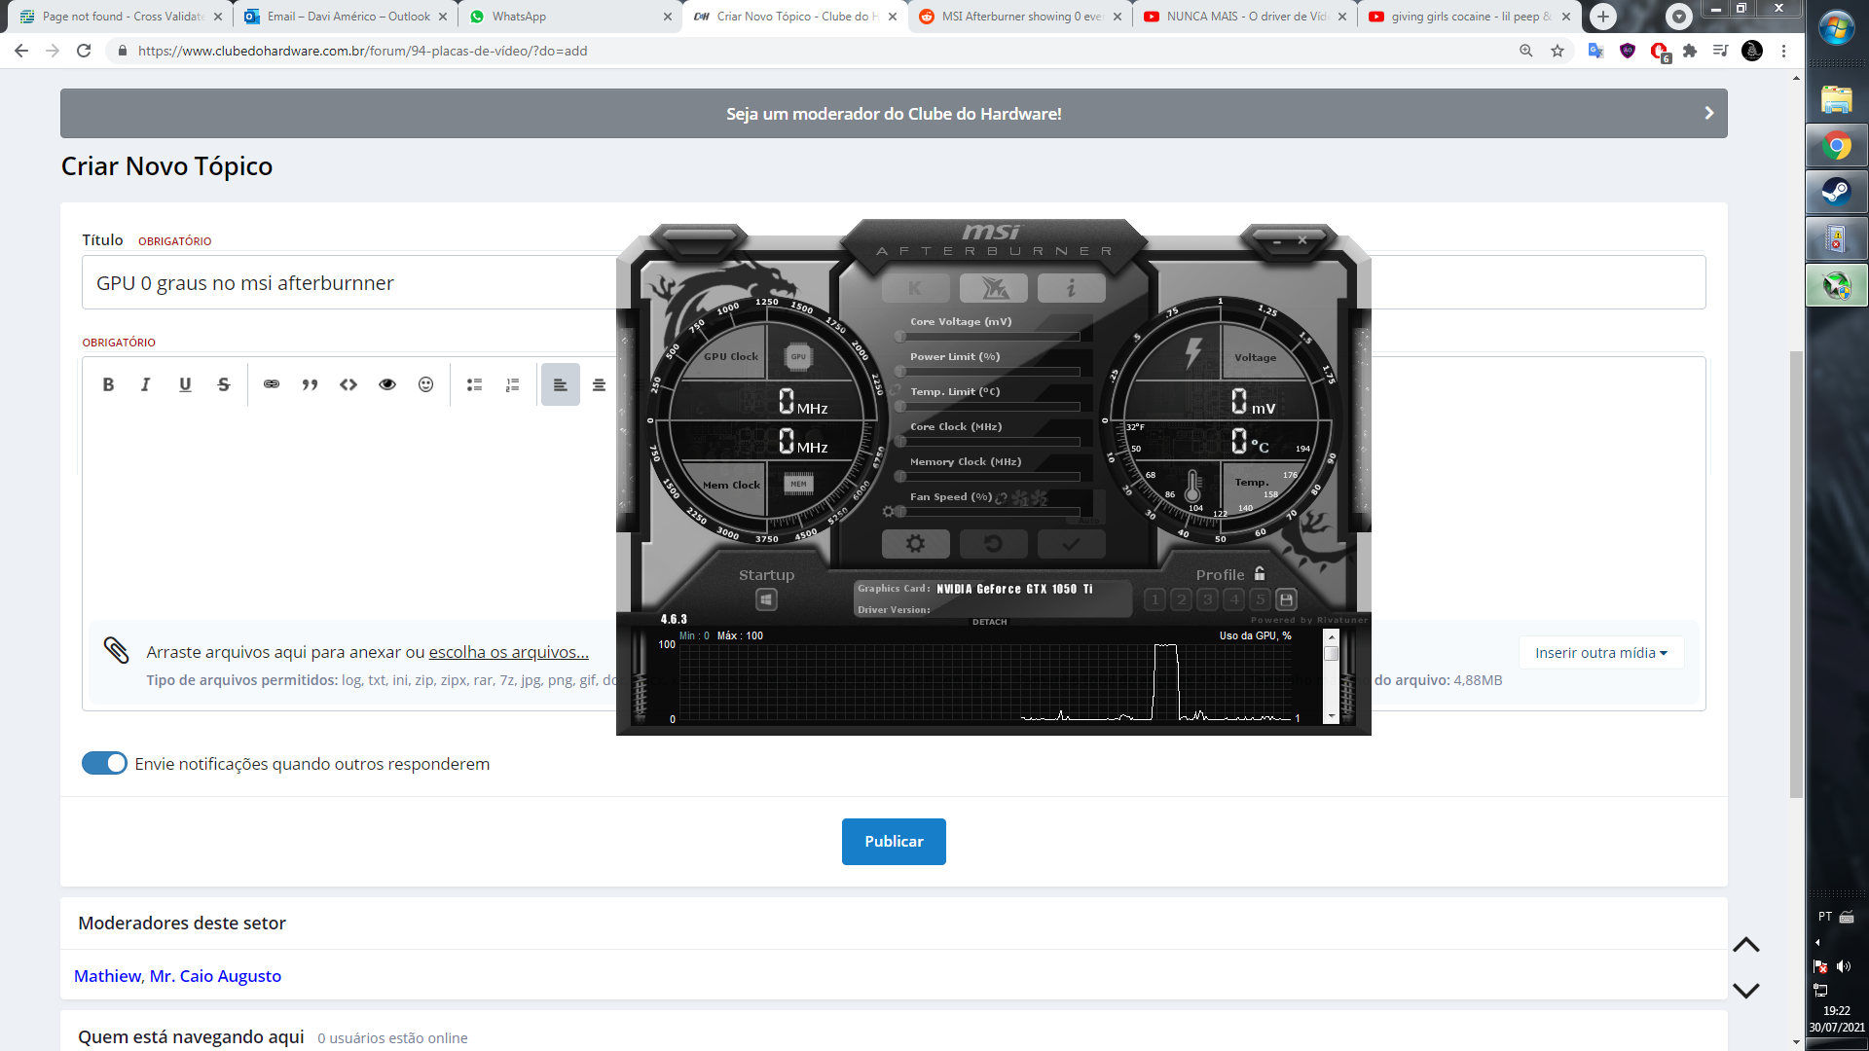Open a new browser tab
Image resolution: width=1869 pixels, height=1051 pixels.
(x=1603, y=17)
